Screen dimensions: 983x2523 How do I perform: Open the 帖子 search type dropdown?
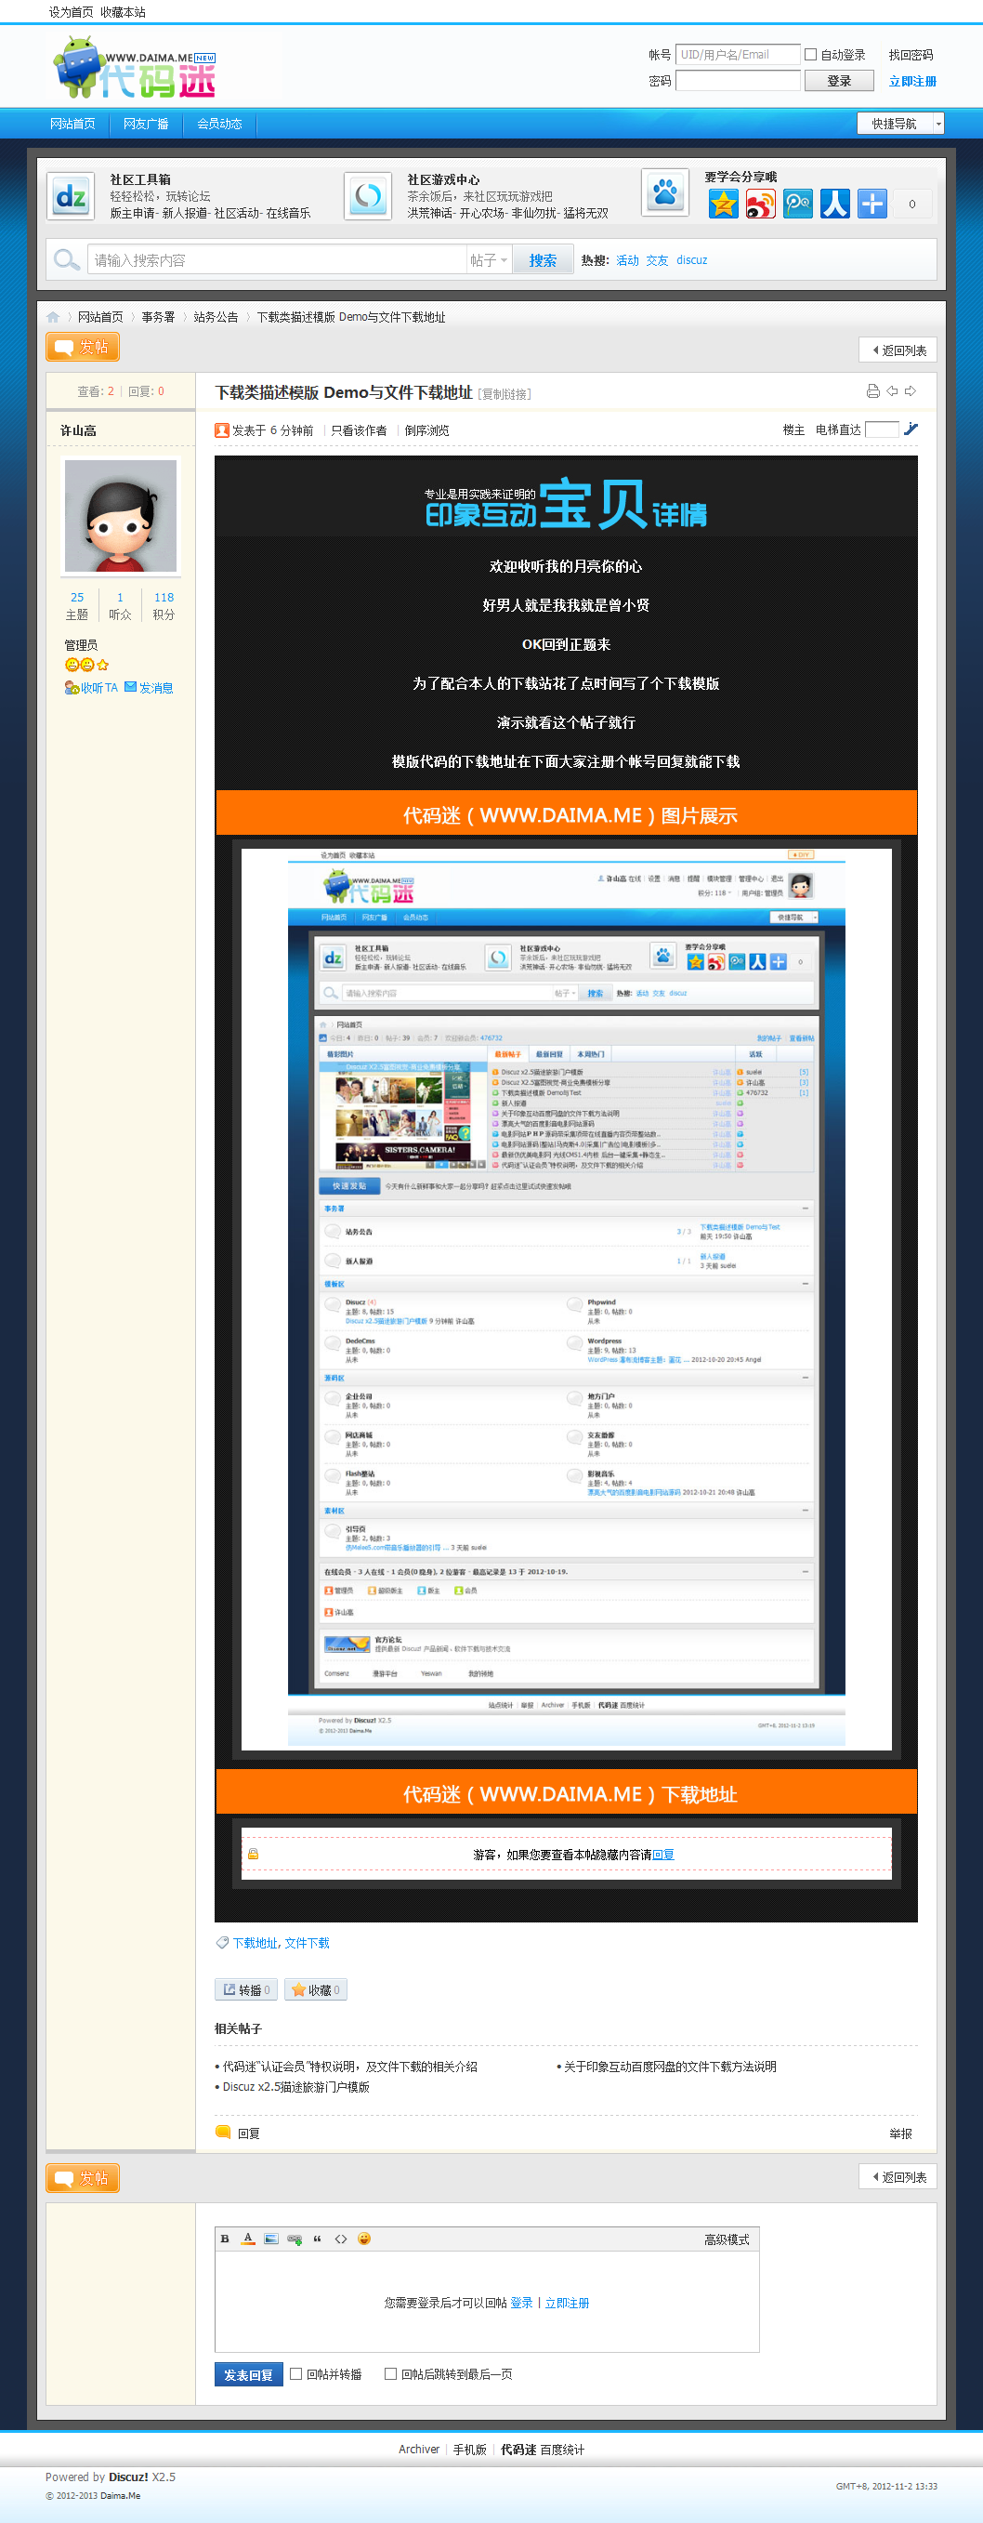tap(489, 259)
